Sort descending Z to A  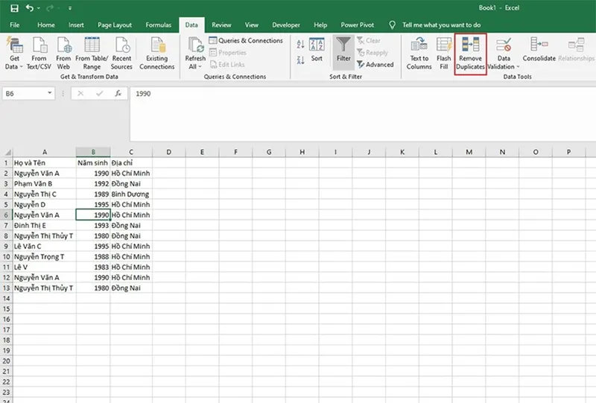(x=300, y=60)
